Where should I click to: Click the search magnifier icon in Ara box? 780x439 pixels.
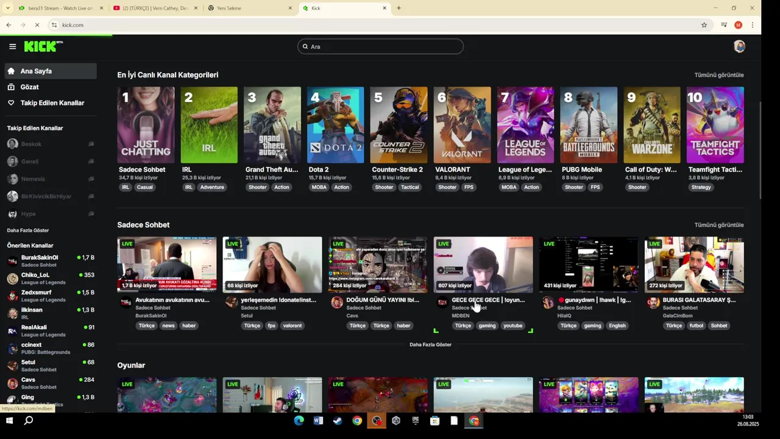pyautogui.click(x=305, y=47)
